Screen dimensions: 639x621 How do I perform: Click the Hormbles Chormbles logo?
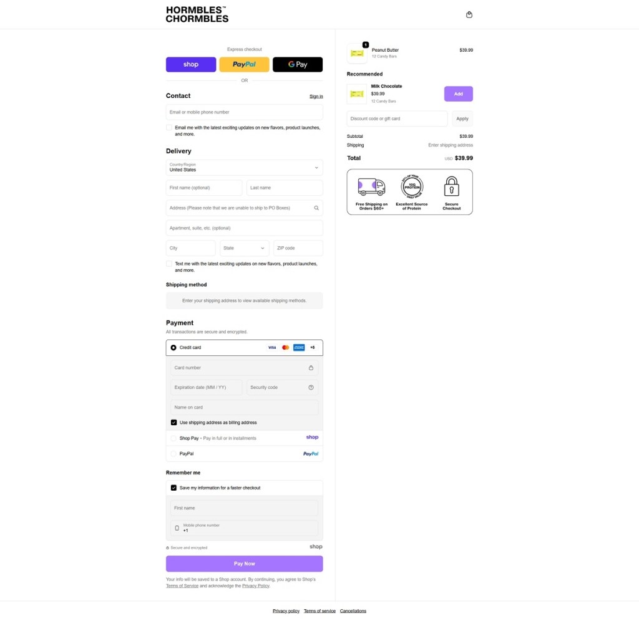[197, 14]
